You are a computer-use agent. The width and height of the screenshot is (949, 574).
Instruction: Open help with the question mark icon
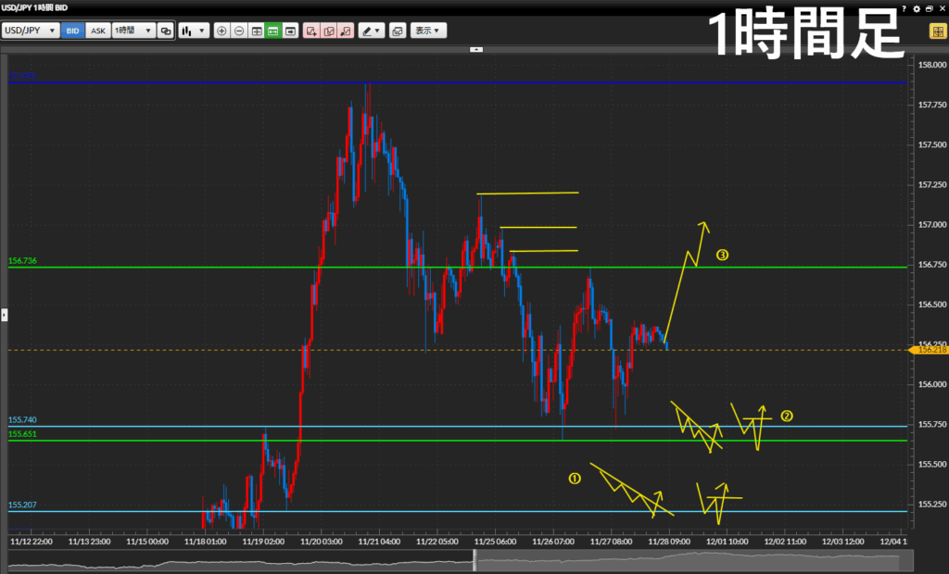pos(905,8)
